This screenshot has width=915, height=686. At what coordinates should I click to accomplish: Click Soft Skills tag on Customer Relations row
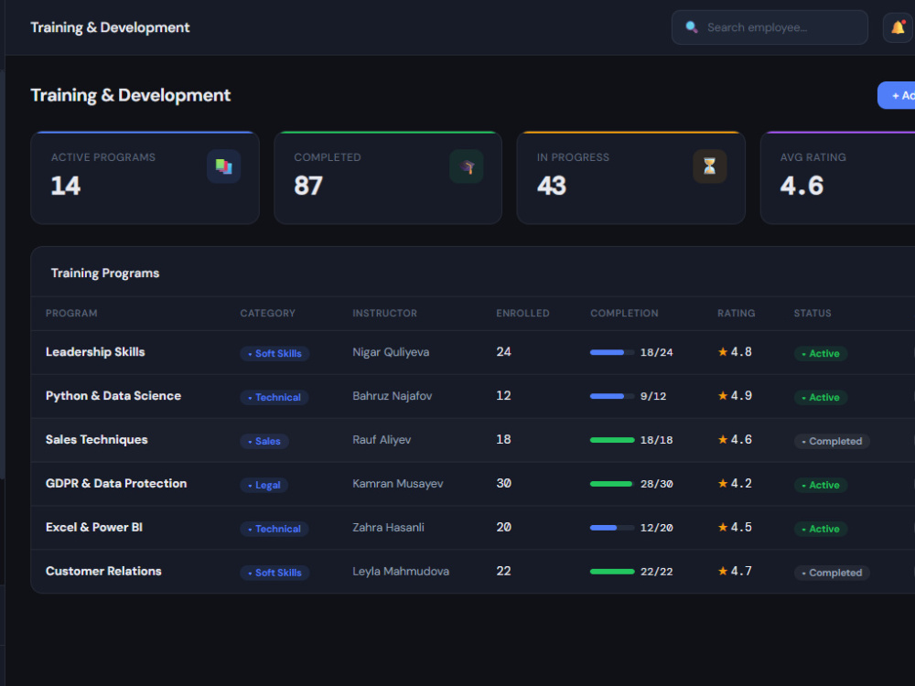[274, 573]
